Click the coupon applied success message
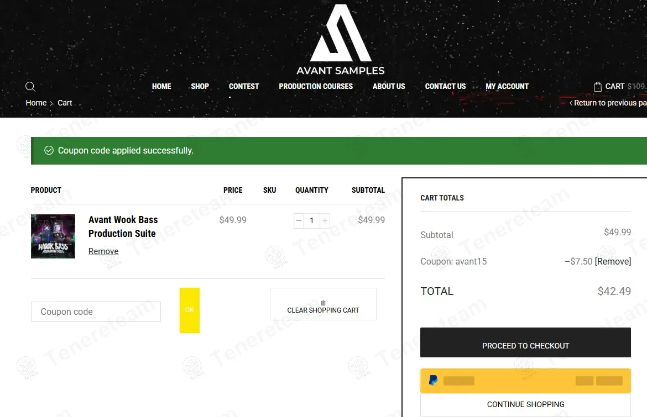647x417 pixels. 126,151
